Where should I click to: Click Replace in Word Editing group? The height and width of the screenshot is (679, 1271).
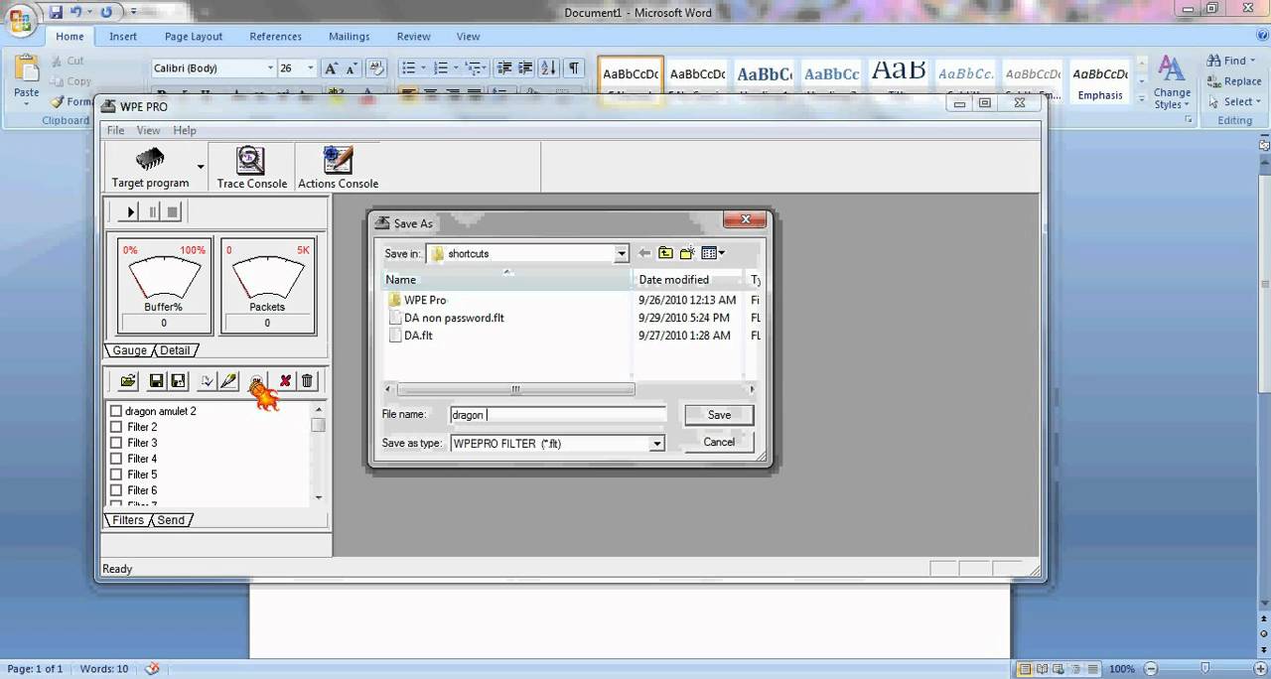click(x=1234, y=81)
